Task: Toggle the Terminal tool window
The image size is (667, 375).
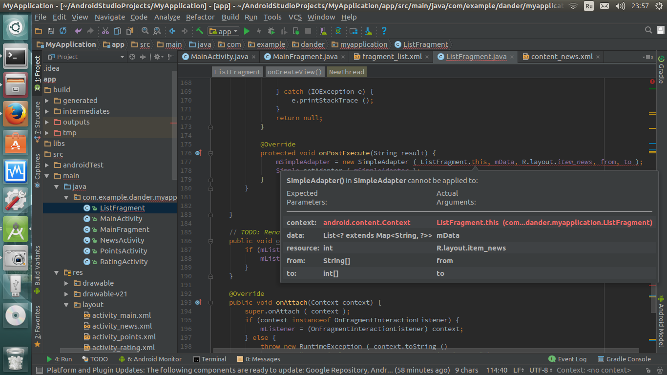Action: pyautogui.click(x=210, y=359)
